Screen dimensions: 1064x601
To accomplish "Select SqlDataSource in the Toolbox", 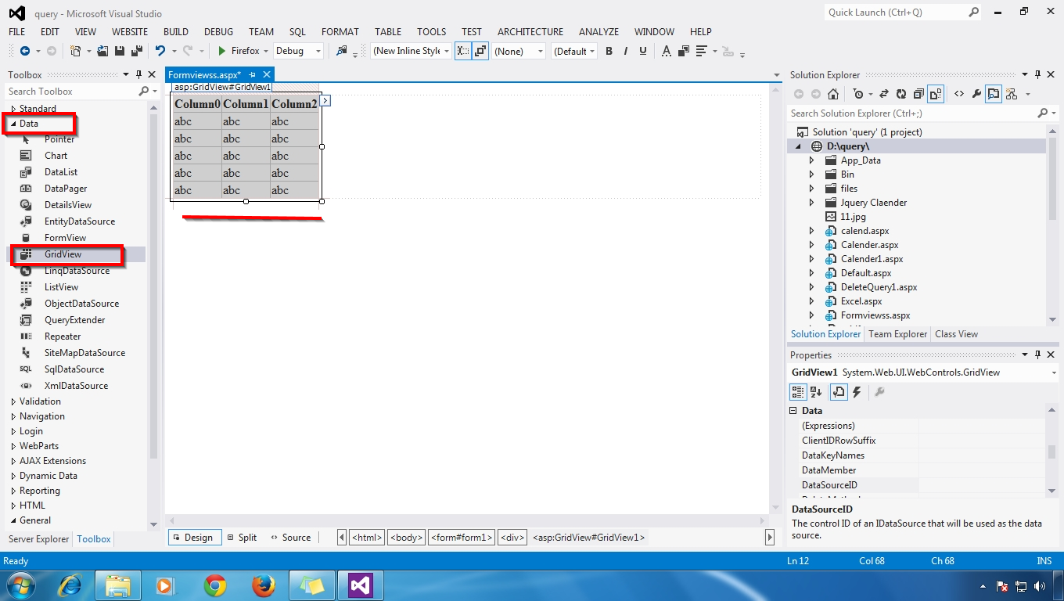I will pyautogui.click(x=74, y=369).
